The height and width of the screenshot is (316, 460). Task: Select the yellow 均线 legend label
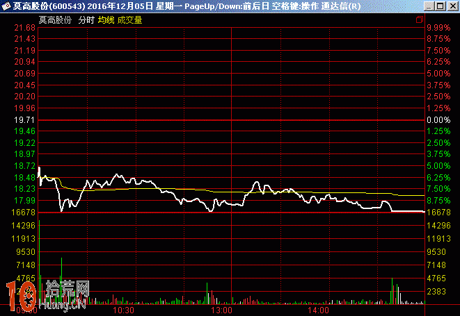click(106, 20)
